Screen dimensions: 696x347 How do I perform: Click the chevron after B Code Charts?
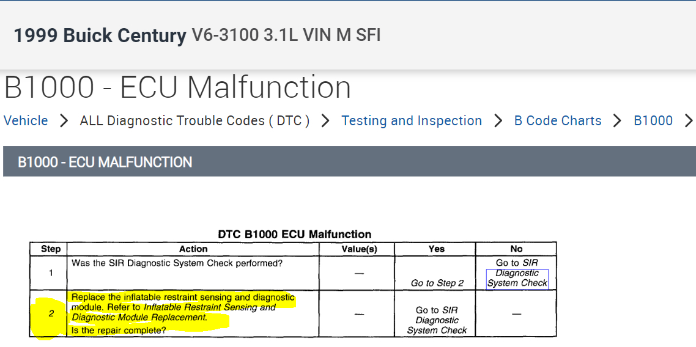coord(618,121)
